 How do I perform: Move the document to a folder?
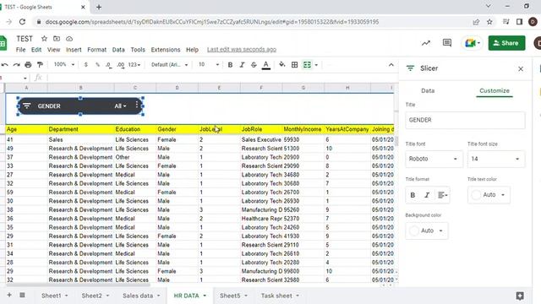tap(57, 39)
